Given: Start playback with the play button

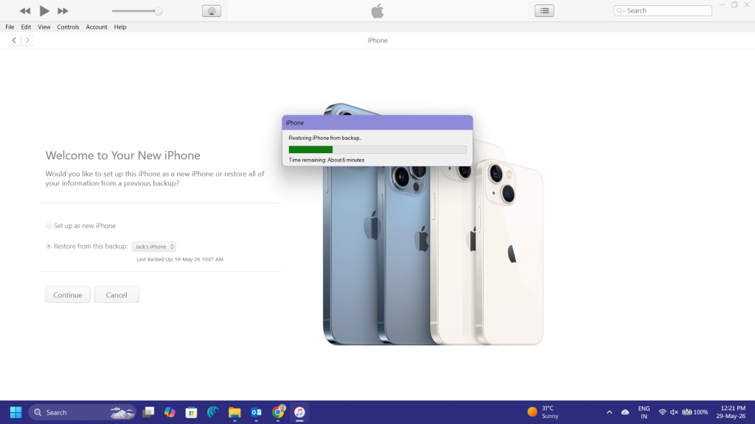Looking at the screenshot, I should (x=44, y=10).
